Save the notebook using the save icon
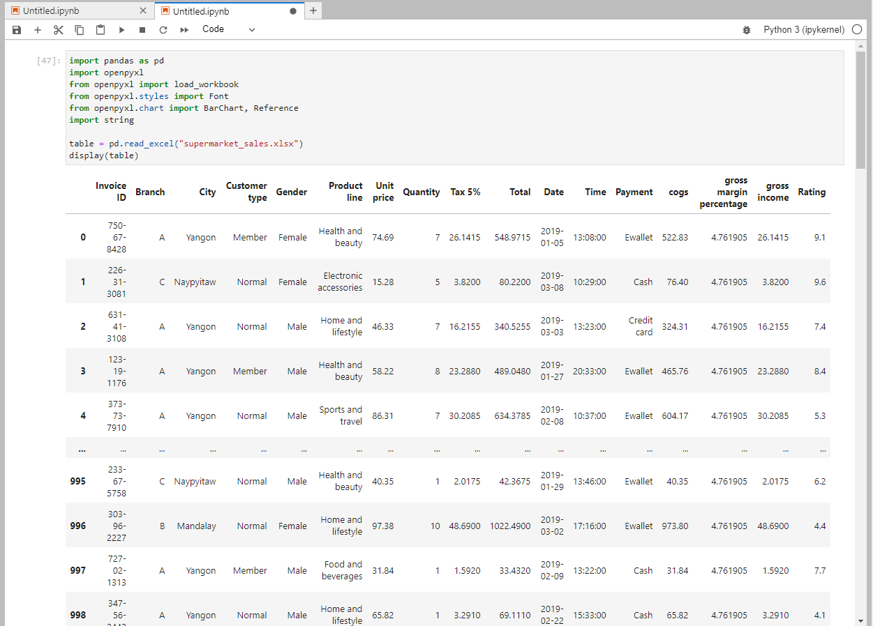The image size is (873, 626). 16,29
